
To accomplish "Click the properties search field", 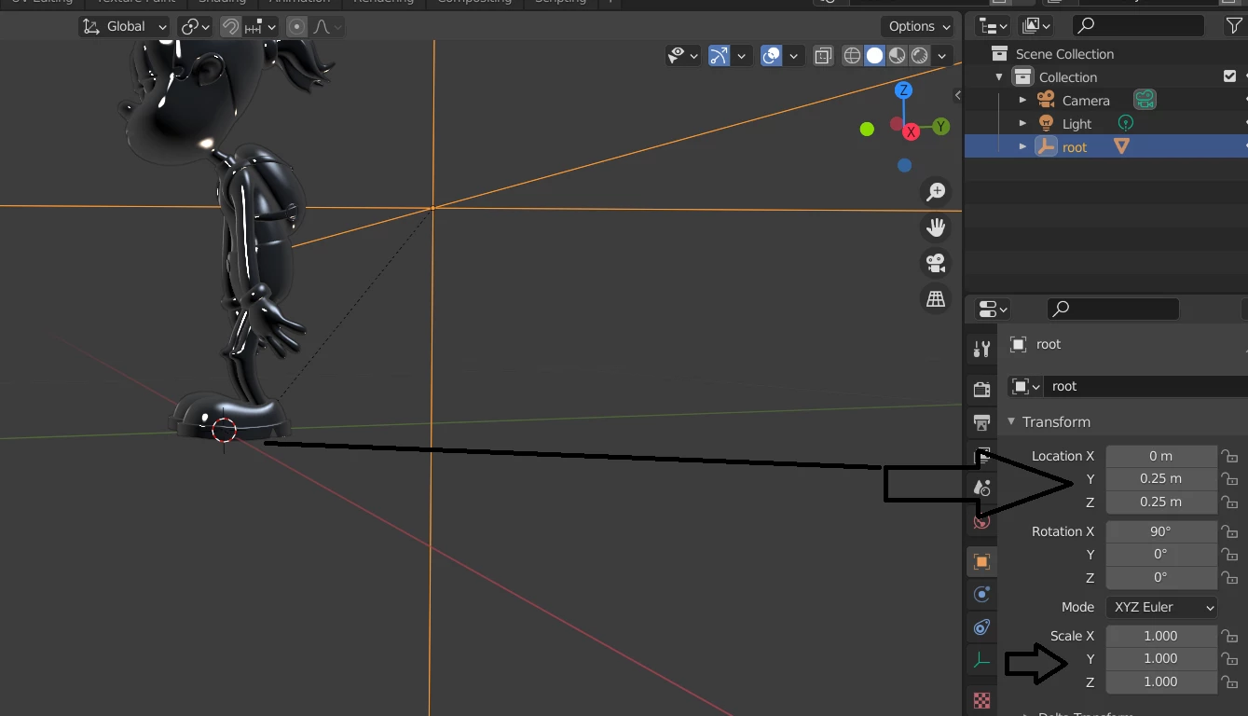I will coord(1114,309).
